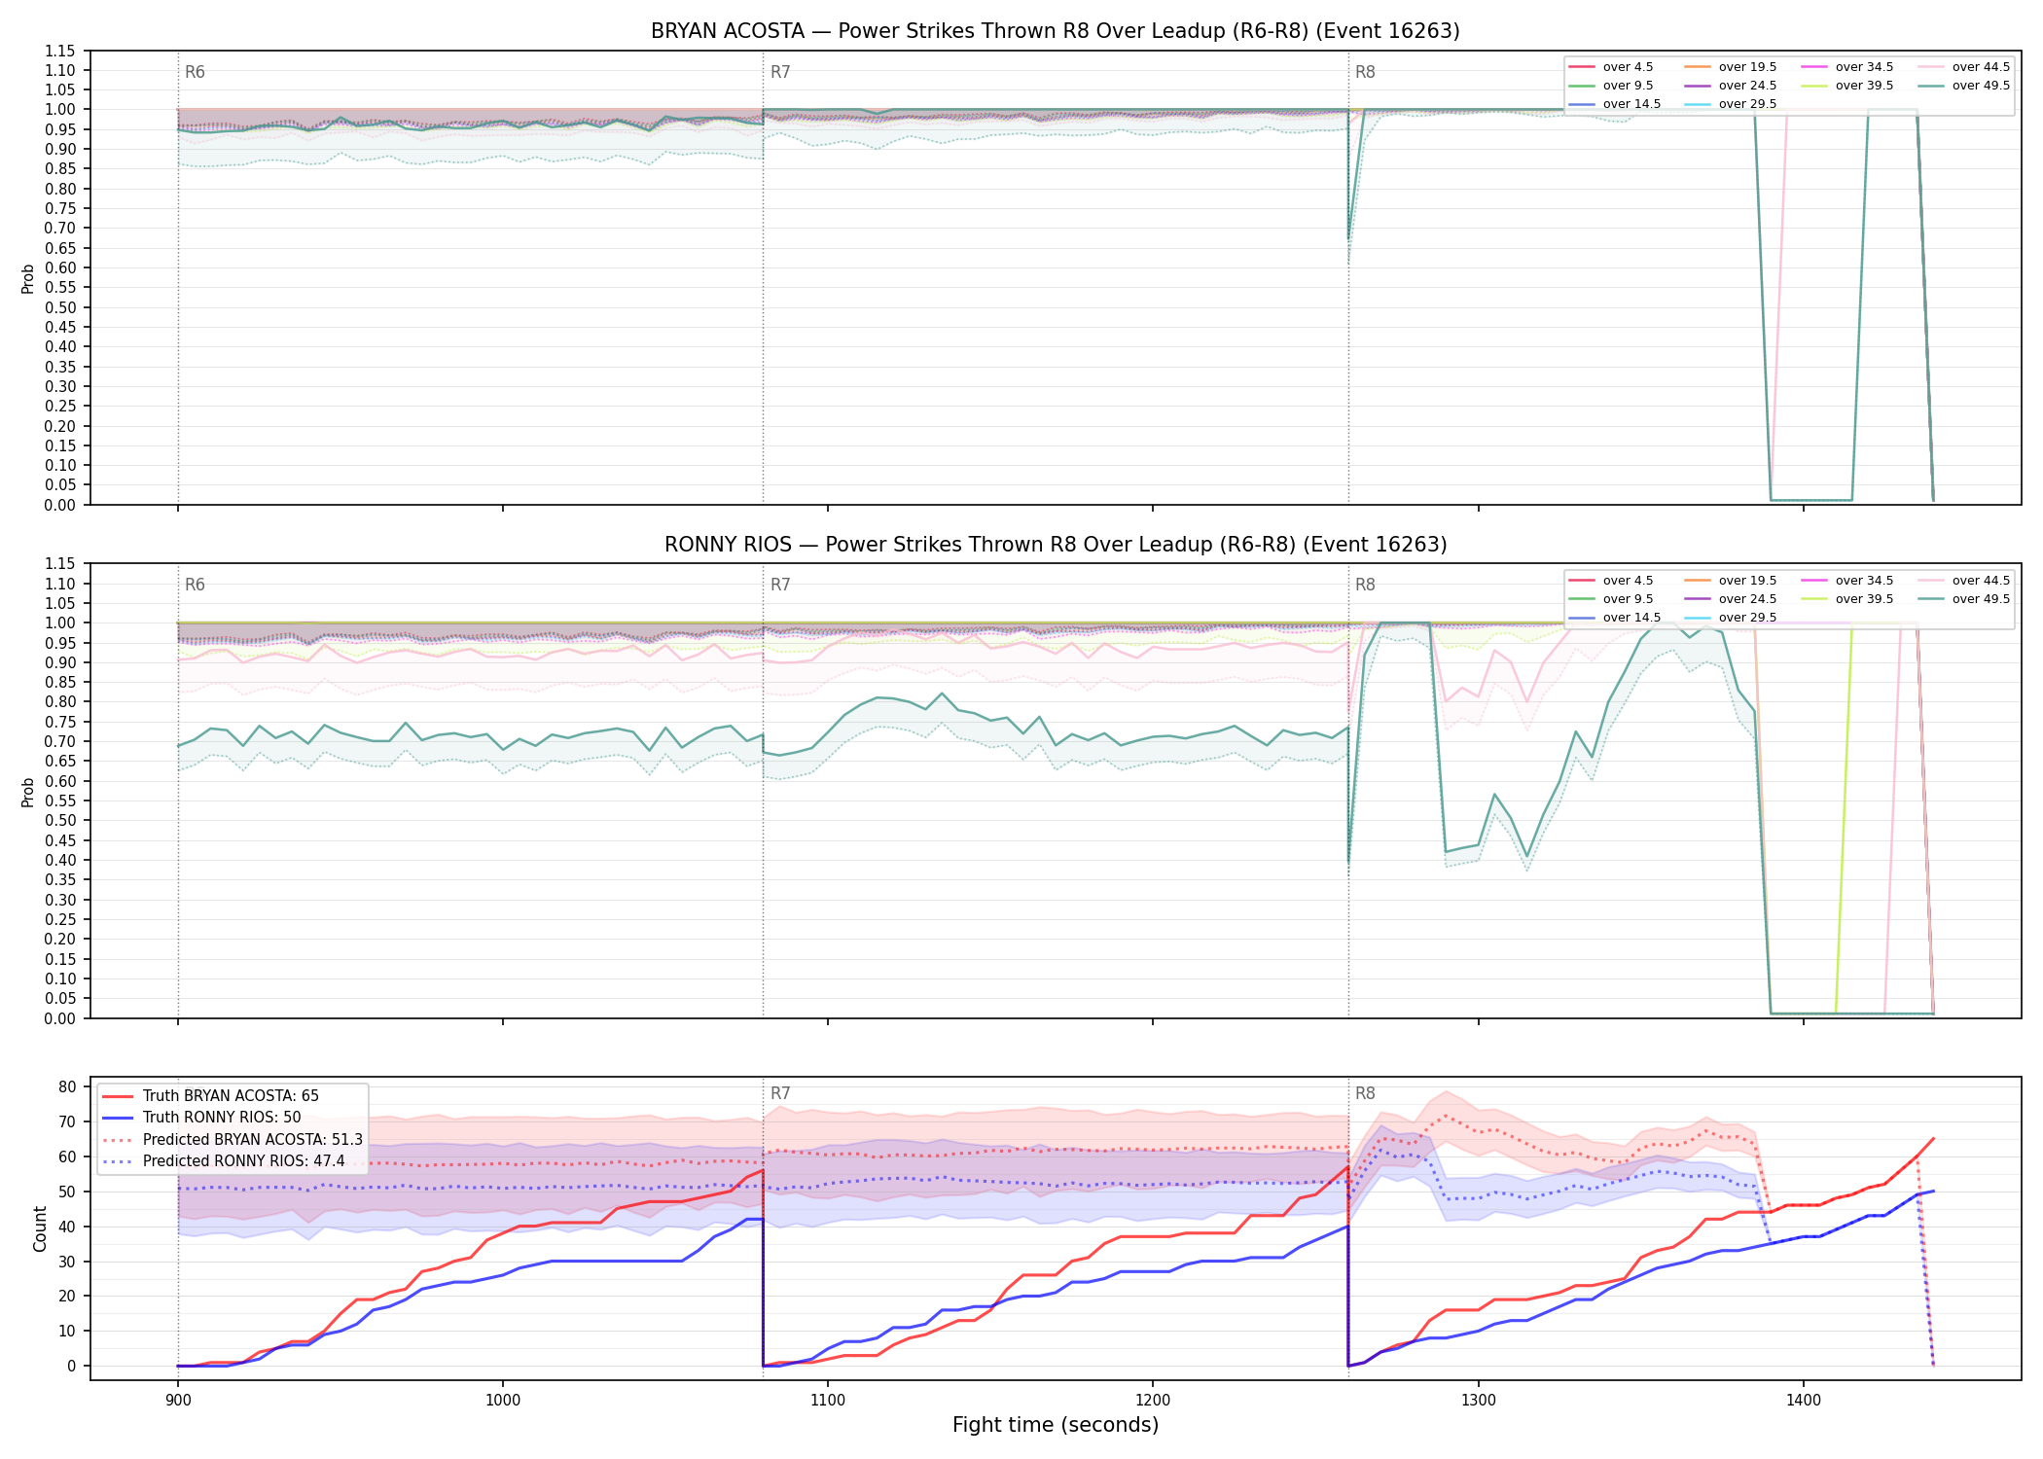Click the 1200 tick label on the time axis
Image resolution: width=2043 pixels, height=1459 pixels.
tap(1153, 1400)
